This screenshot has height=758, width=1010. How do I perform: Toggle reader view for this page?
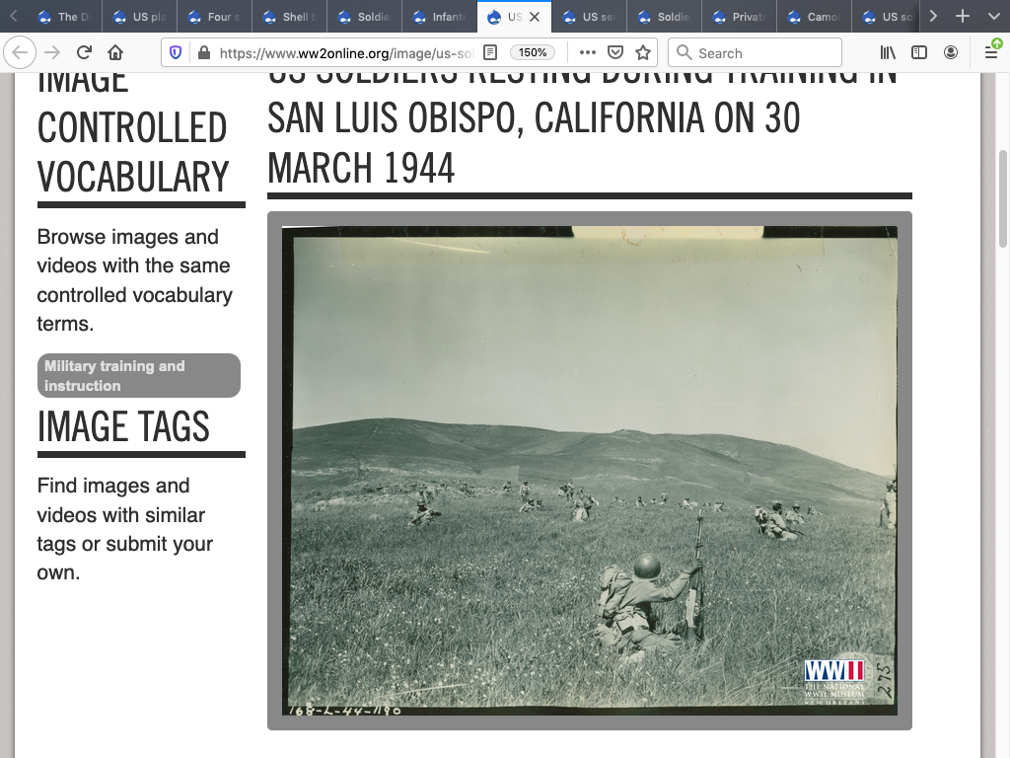click(490, 52)
